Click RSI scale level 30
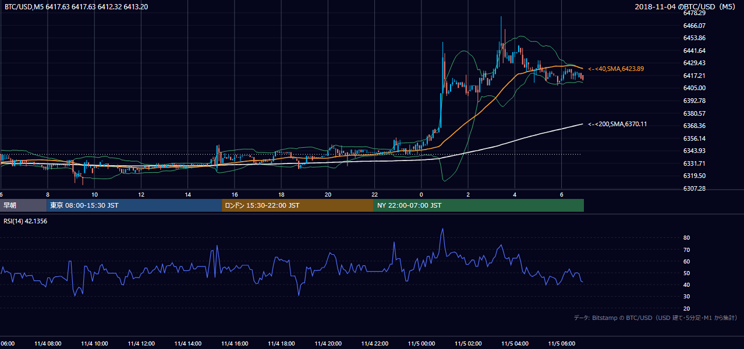Image resolution: width=744 pixels, height=349 pixels. 686,297
